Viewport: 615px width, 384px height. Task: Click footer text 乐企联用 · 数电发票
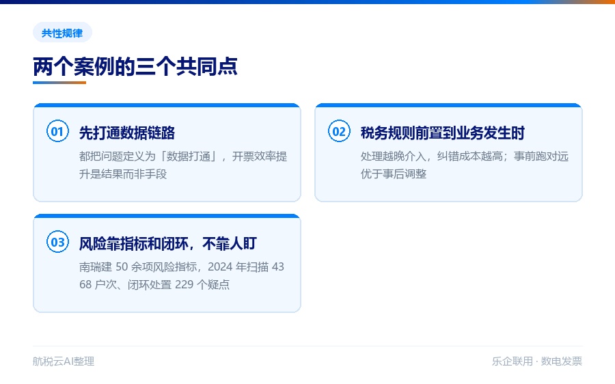[x=537, y=361]
